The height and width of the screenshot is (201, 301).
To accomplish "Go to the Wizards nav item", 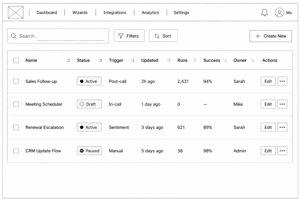I will click(80, 13).
